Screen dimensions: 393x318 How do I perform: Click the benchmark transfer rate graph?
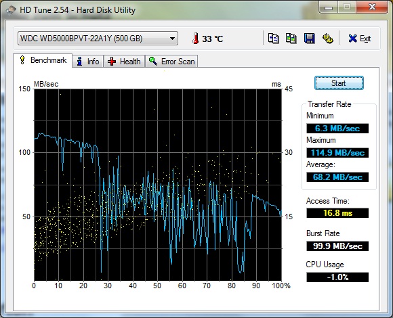(158, 185)
